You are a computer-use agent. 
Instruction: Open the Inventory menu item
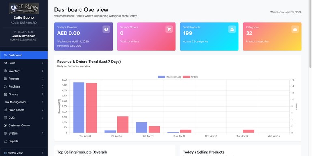(24, 71)
